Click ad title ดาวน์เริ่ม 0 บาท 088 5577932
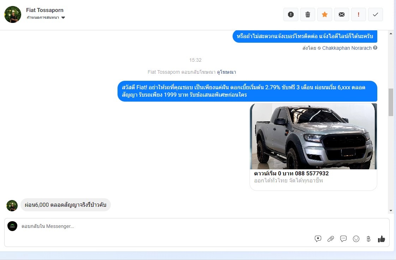Screen dimensions: 396x260 (x=291, y=174)
